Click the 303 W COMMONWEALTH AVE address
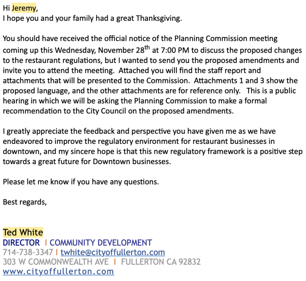This screenshot has width=306, height=281. tap(56, 262)
